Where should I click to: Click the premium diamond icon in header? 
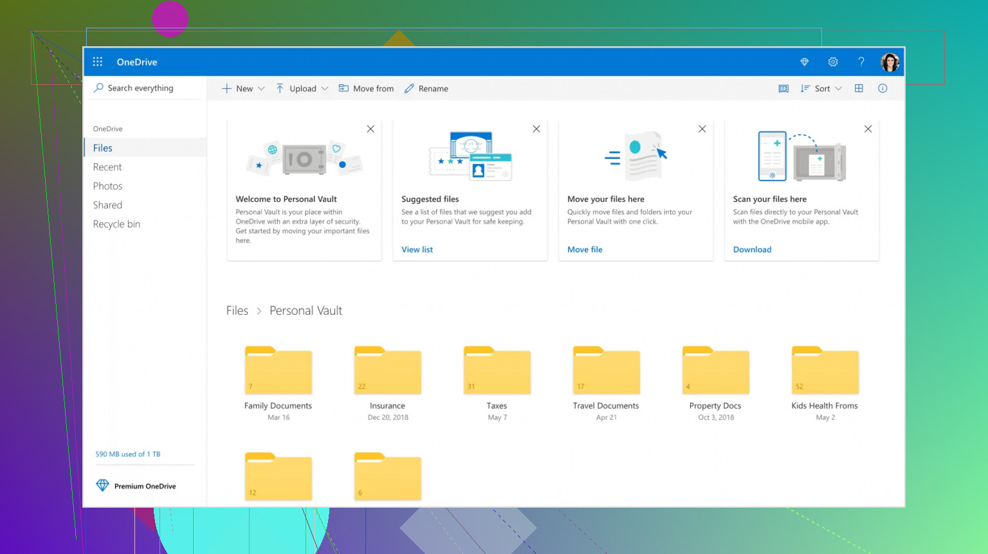tap(804, 62)
